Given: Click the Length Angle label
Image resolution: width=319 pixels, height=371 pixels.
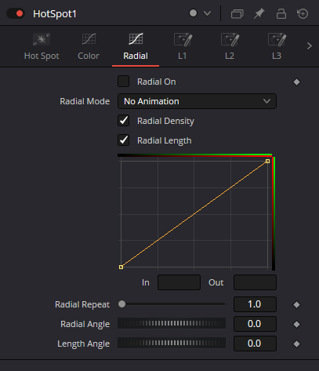Looking at the screenshot, I should (83, 344).
